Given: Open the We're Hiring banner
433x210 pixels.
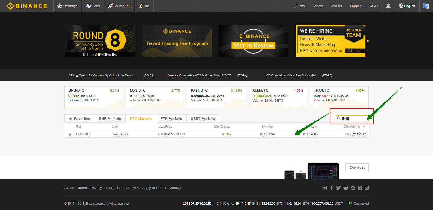Looking at the screenshot, I should pyautogui.click(x=331, y=41).
